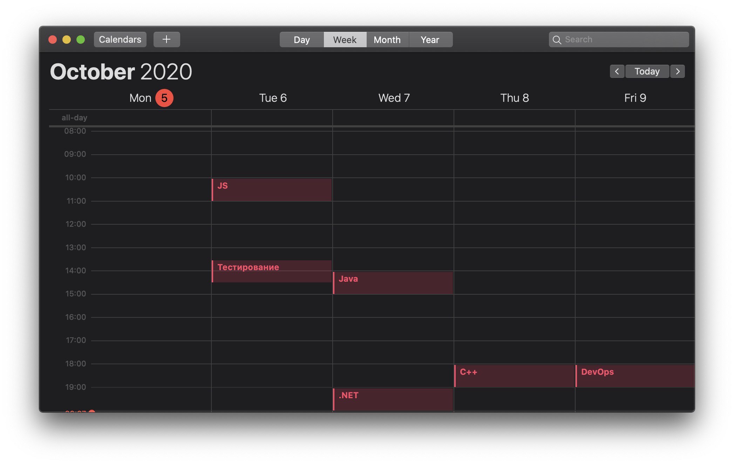Click the Wed 7 day header
734x464 pixels.
[x=394, y=98]
